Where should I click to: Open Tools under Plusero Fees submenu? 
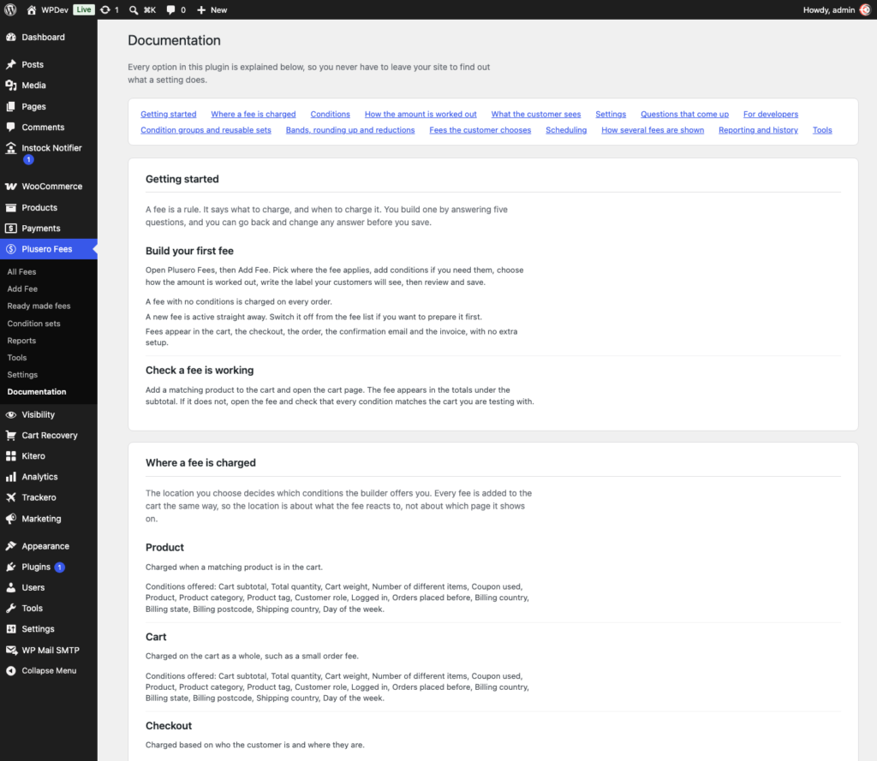(x=17, y=357)
